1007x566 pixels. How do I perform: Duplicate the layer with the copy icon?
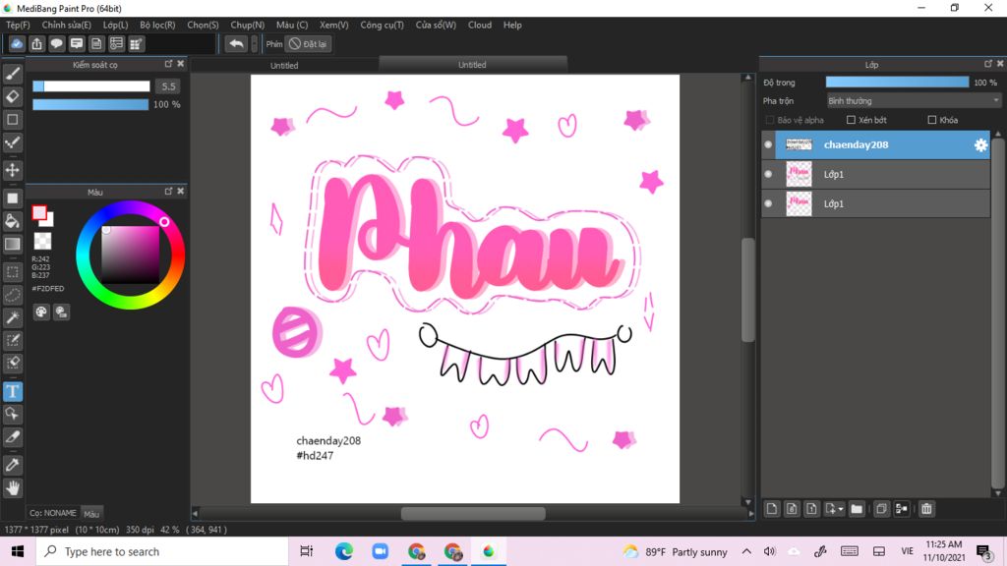(881, 509)
